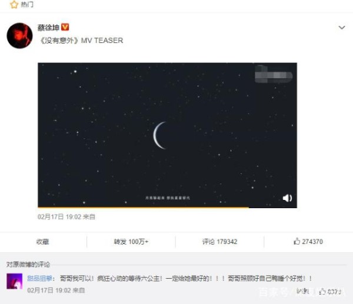Click the video progress bar
353x304 pixels.
click(x=167, y=207)
